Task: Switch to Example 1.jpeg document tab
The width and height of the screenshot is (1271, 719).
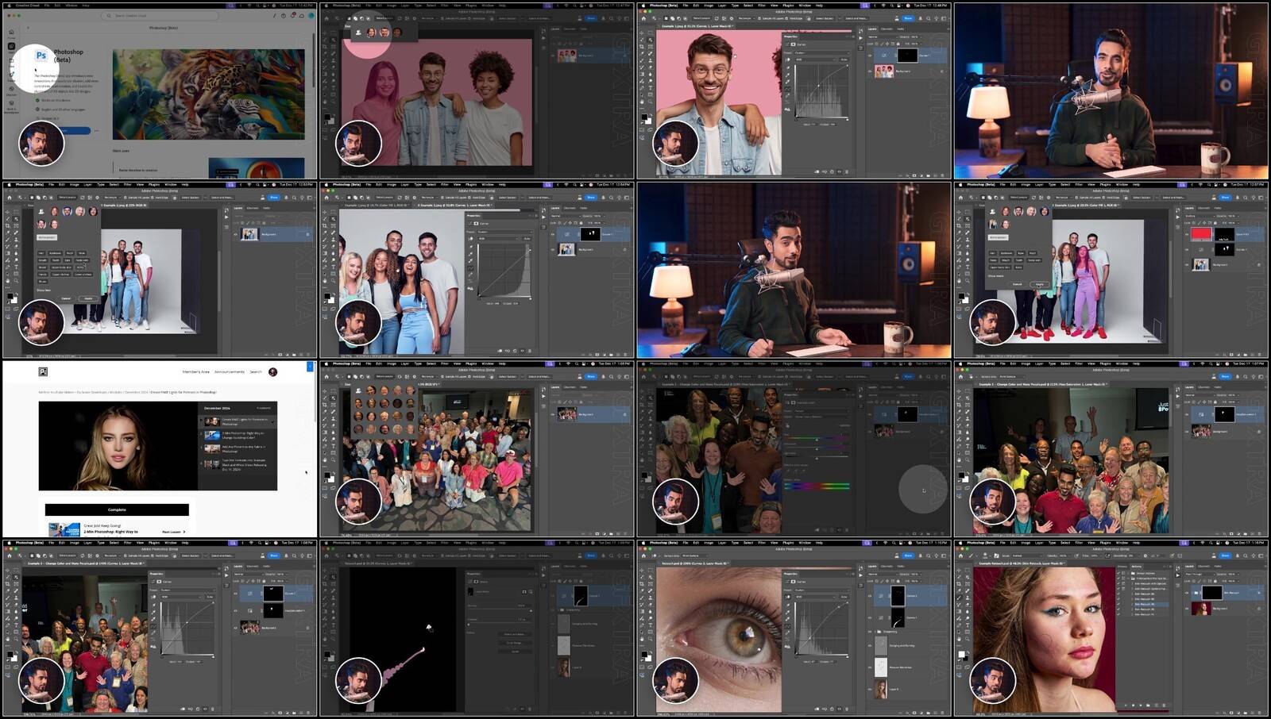Action: (378, 205)
